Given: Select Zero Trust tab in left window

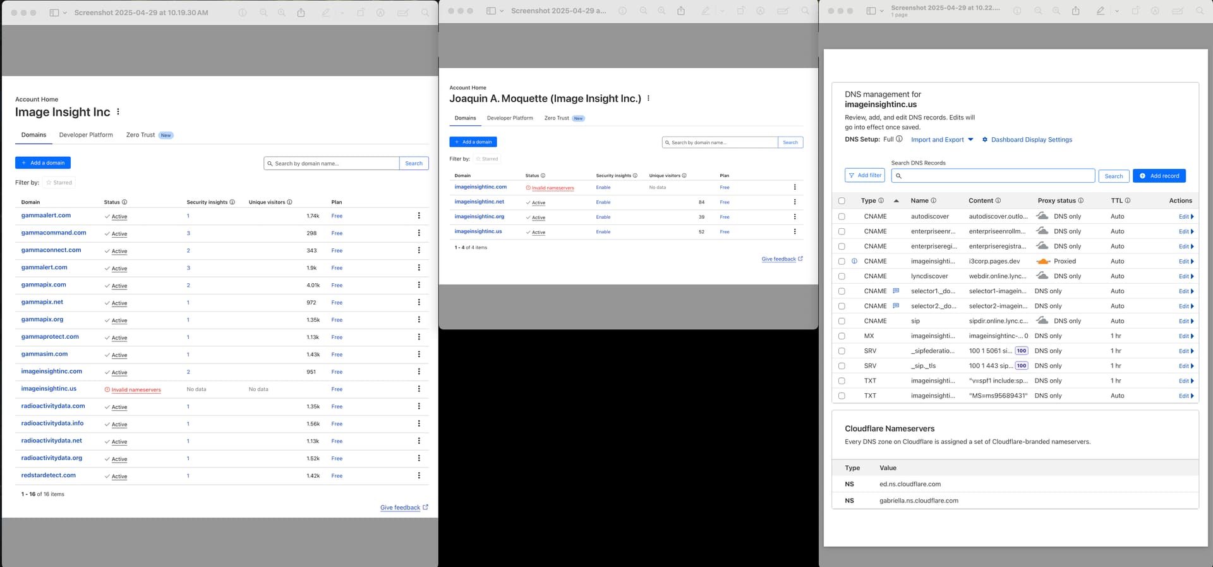Looking at the screenshot, I should click(x=149, y=135).
